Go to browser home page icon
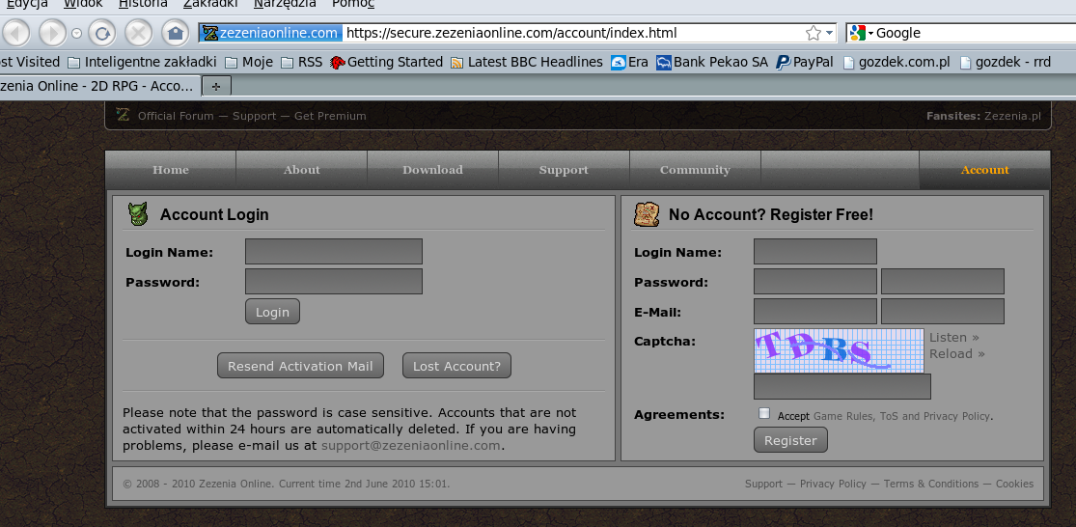The image size is (1076, 527). tap(175, 33)
